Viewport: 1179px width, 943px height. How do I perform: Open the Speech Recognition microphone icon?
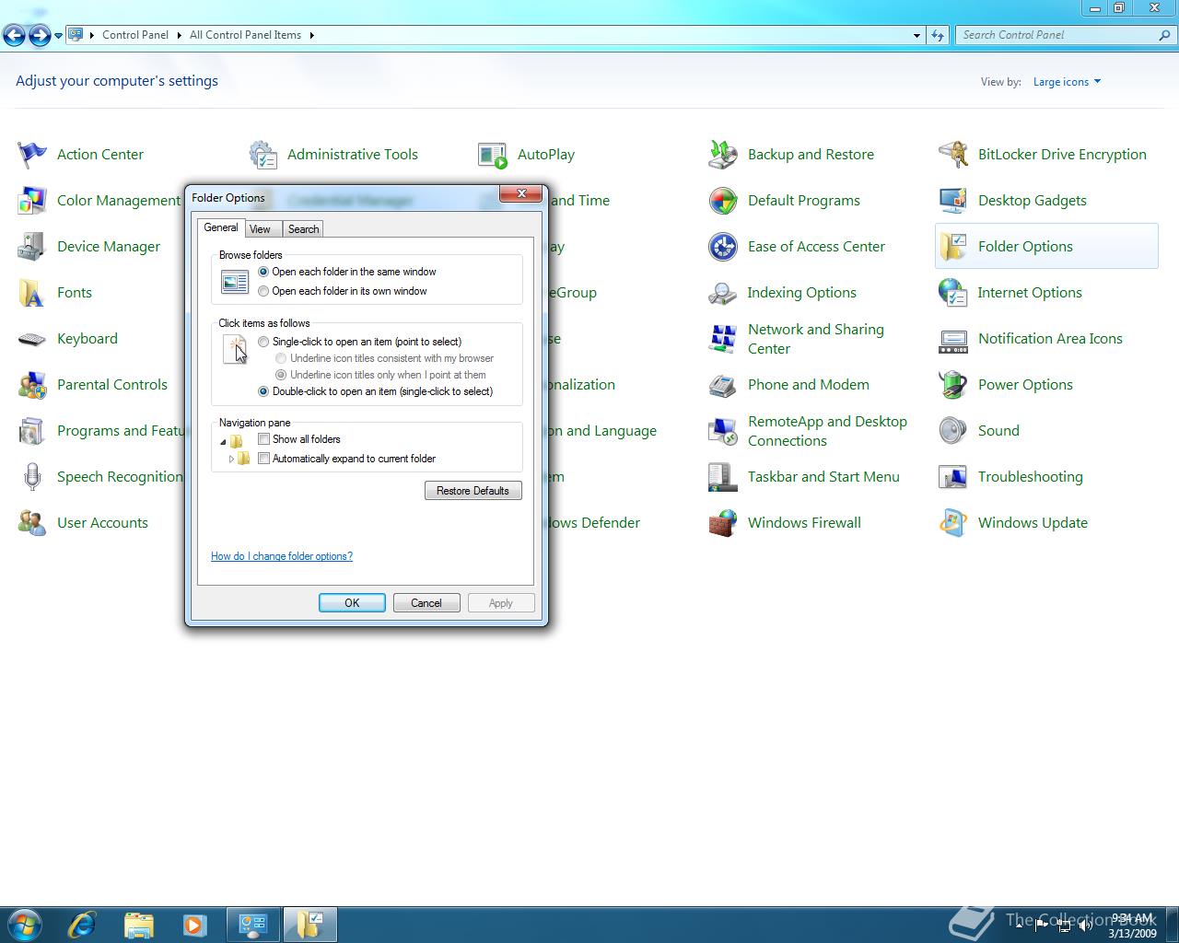click(x=32, y=477)
